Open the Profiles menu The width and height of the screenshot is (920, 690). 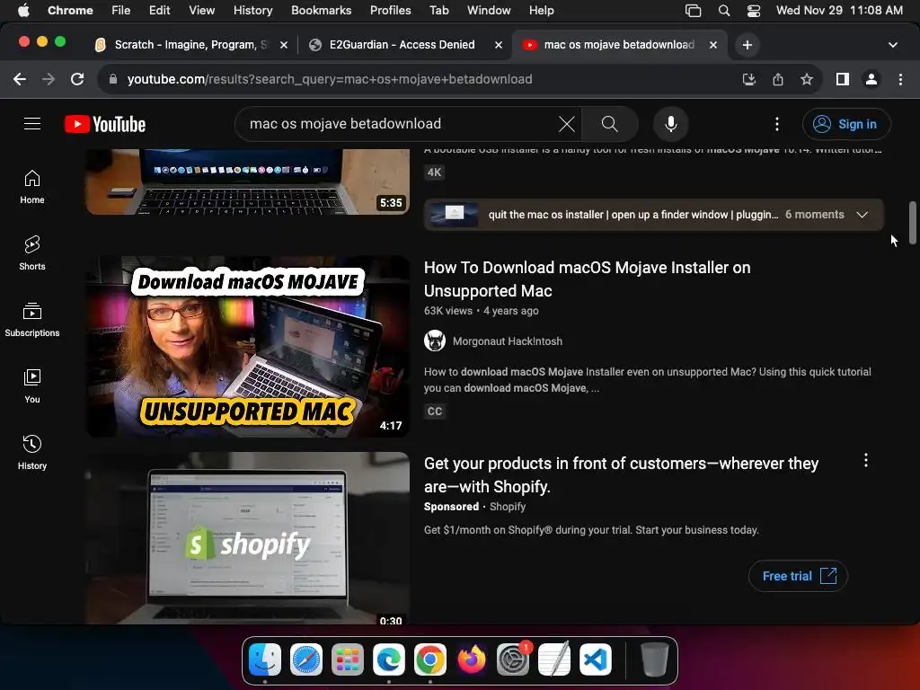click(x=390, y=10)
